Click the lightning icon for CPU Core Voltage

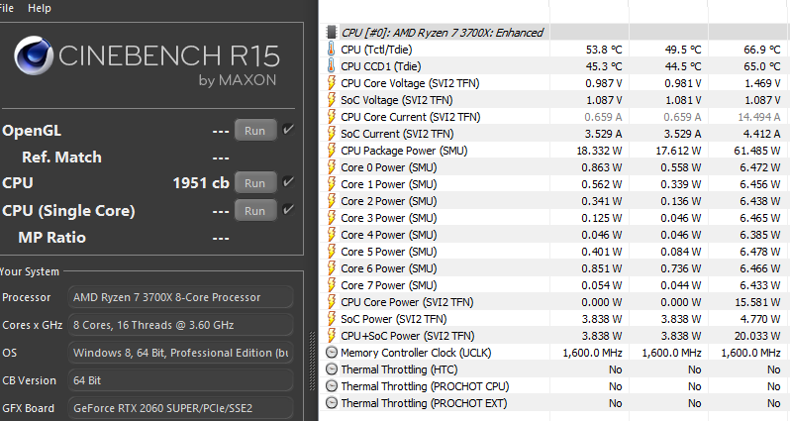[331, 83]
